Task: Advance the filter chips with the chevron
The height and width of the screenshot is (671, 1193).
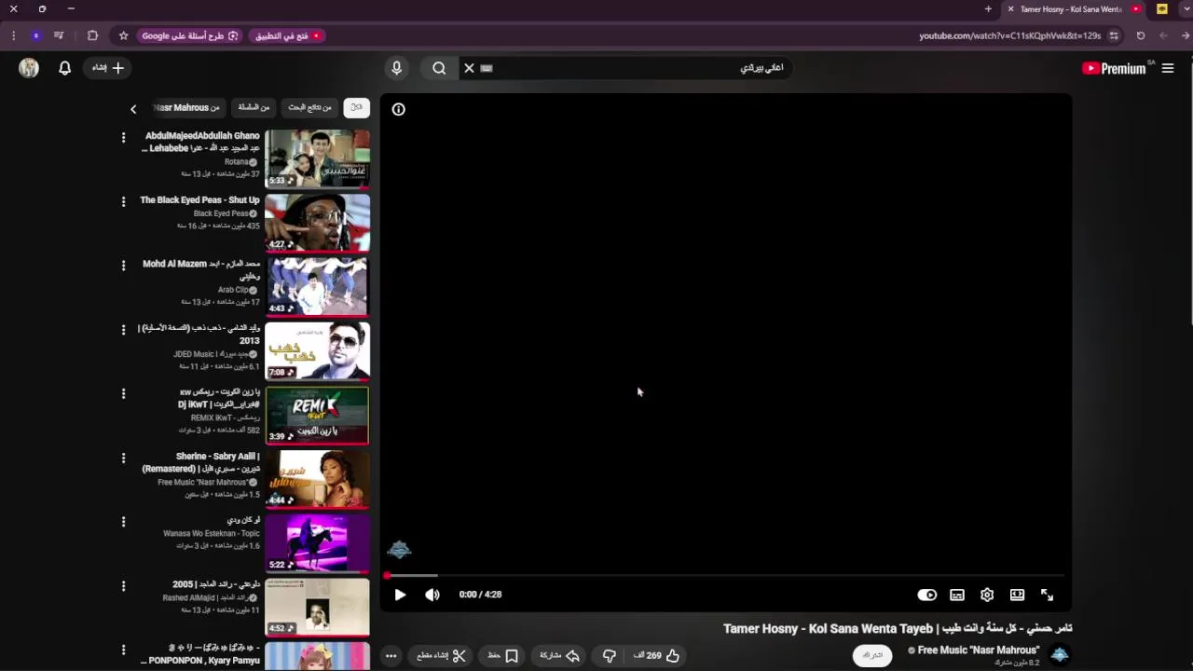Action: click(x=133, y=109)
